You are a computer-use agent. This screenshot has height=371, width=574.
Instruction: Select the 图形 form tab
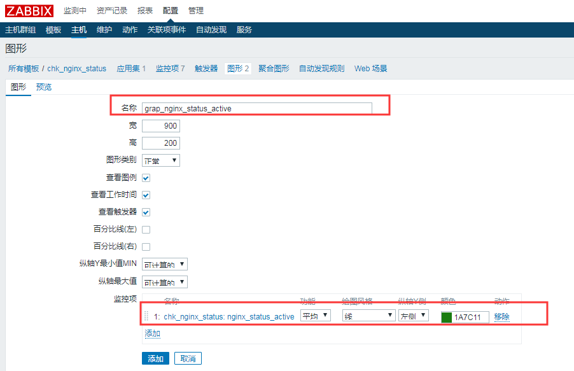pyautogui.click(x=18, y=87)
